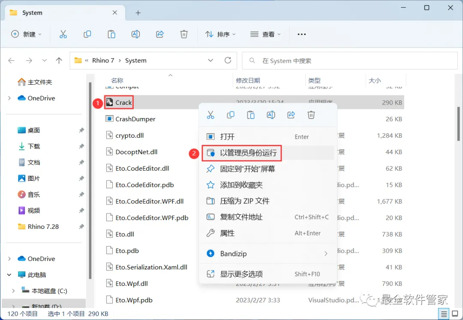Image resolution: width=463 pixels, height=320 pixels.
Task: Open 图片 in navigation pane
Action: click(x=29, y=178)
